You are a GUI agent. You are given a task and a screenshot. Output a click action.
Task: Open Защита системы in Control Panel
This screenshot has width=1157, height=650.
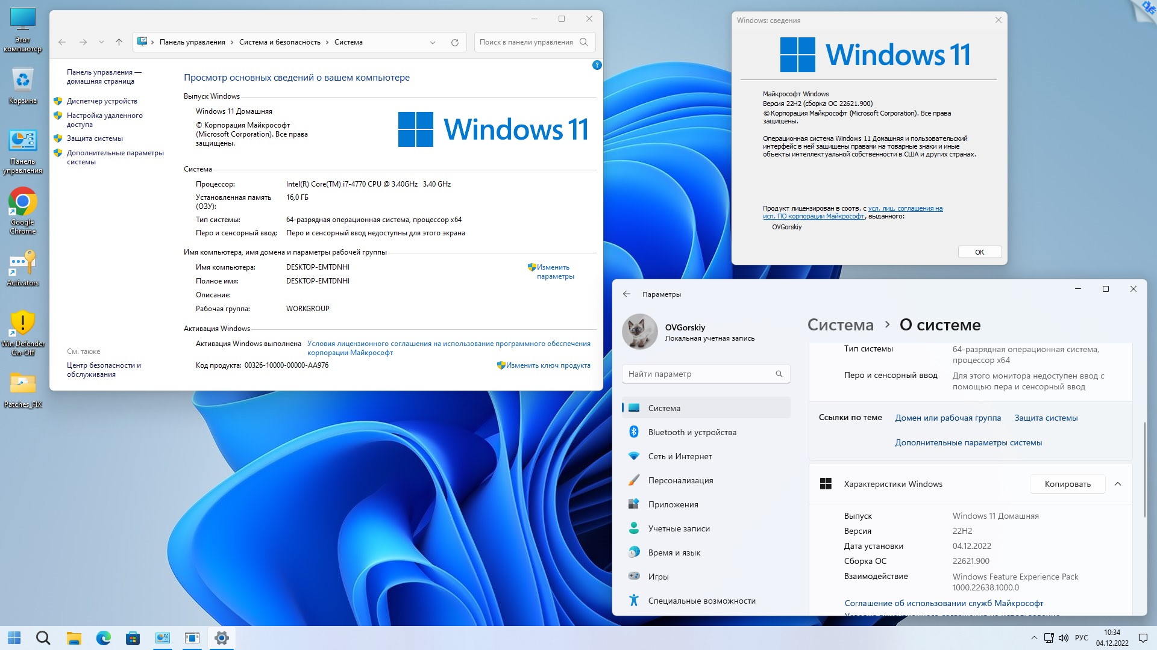[95, 138]
